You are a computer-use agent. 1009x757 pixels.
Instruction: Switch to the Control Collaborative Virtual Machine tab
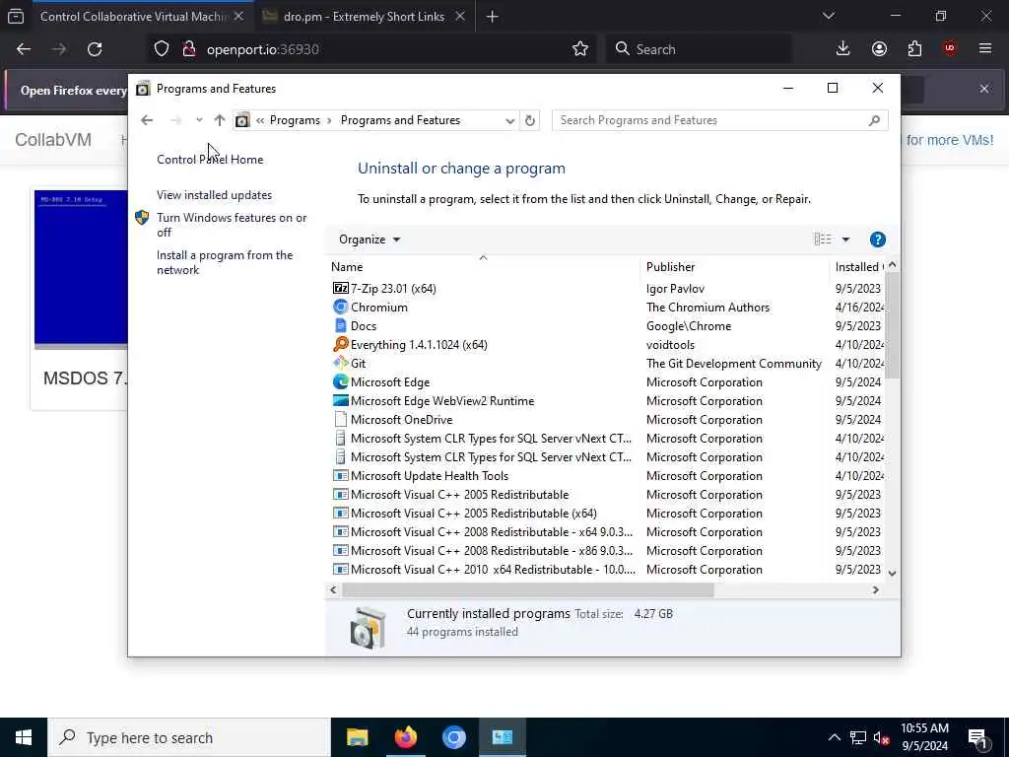[x=131, y=17]
